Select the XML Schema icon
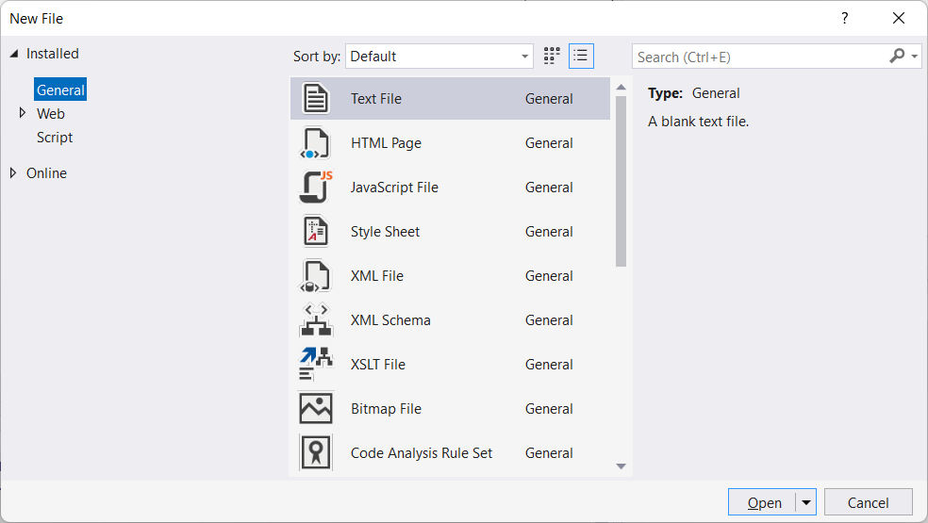The image size is (928, 523). (x=315, y=320)
